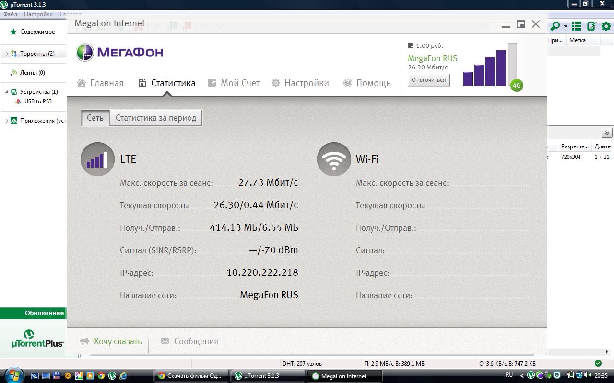Click the green 4G badge
The height and width of the screenshot is (383, 614).
coord(517,86)
